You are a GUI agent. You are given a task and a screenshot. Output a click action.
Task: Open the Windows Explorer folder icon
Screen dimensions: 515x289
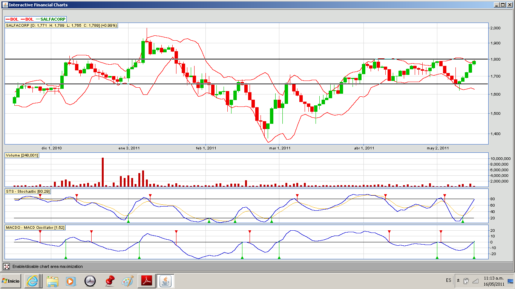pyautogui.click(x=52, y=281)
